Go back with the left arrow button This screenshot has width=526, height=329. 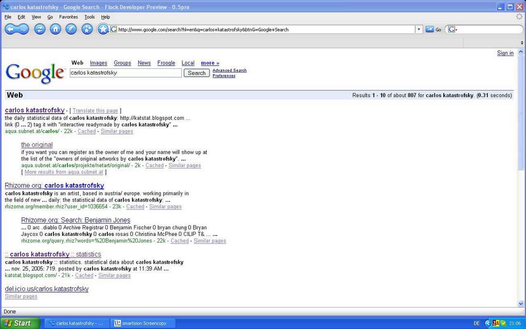click(10, 29)
